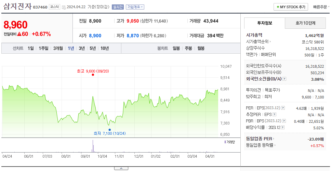Image resolution: width=331 pixels, height=171 pixels.
Task: Open help icon next to PBR BPS(2023.12)
Action: click(x=284, y=121)
